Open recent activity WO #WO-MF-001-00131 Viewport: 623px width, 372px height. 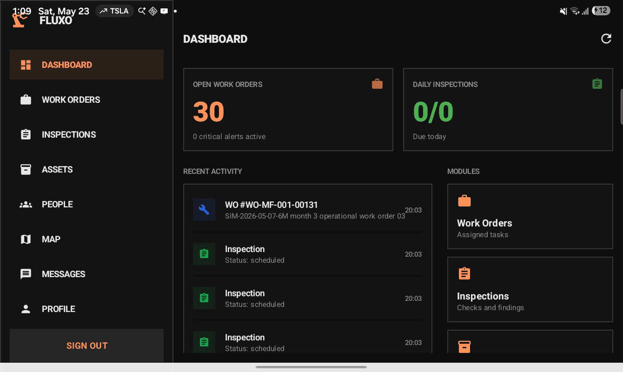[x=308, y=210]
